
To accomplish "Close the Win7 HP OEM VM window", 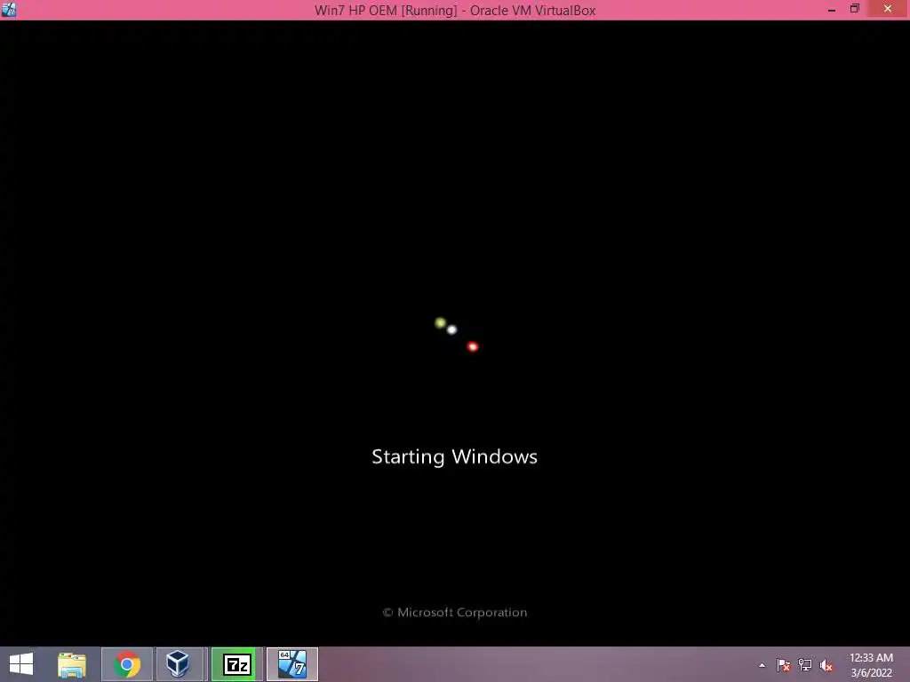I will tap(888, 9).
